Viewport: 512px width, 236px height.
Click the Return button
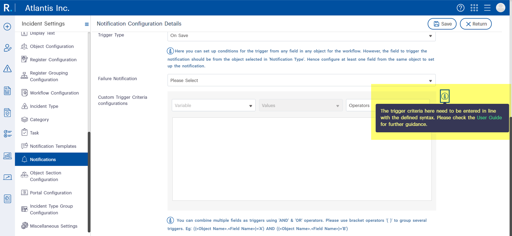476,24
